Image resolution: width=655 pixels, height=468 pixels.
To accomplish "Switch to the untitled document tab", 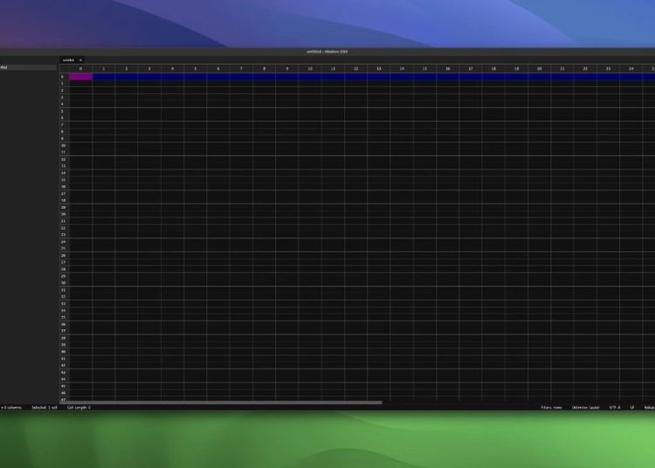I will coord(68,59).
